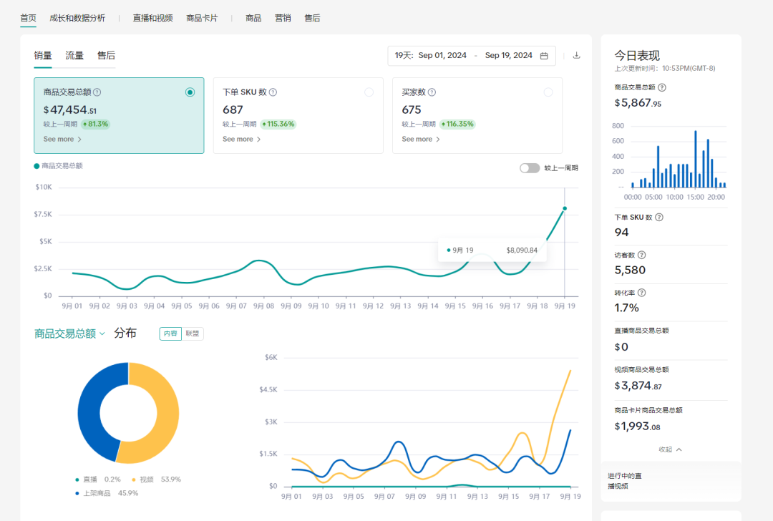Open help icon beside 下单 SKU 数 card
The image size is (773, 521).
(x=273, y=92)
